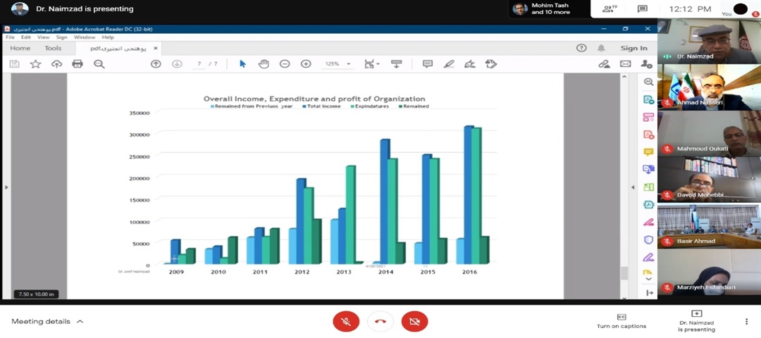
Task: Zoom in with the plus button
Action: pyautogui.click(x=306, y=63)
